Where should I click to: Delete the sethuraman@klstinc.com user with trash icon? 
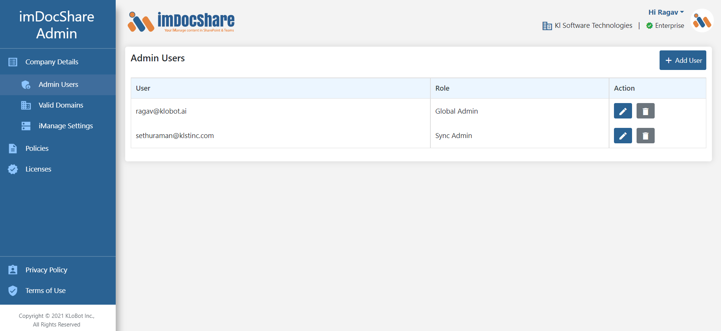tap(645, 135)
